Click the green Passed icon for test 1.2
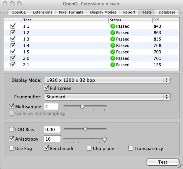The width and height of the screenshot is (183, 169). [113, 32]
